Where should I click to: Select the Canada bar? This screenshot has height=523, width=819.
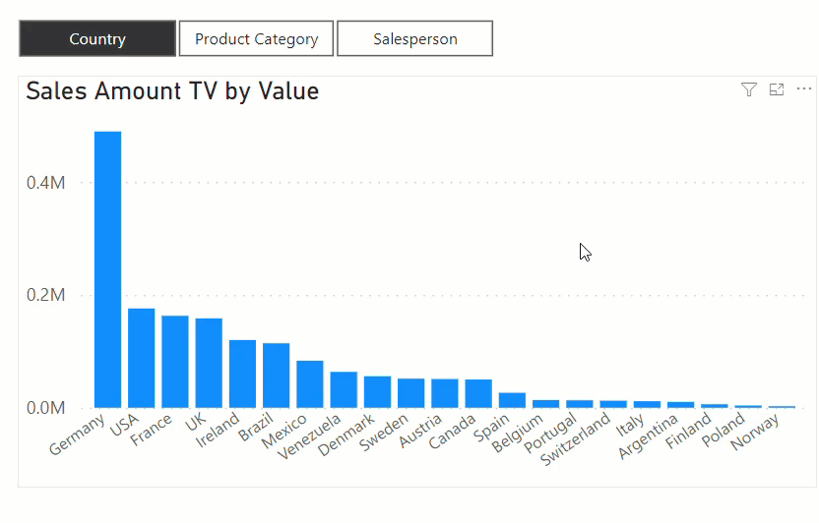(478, 393)
